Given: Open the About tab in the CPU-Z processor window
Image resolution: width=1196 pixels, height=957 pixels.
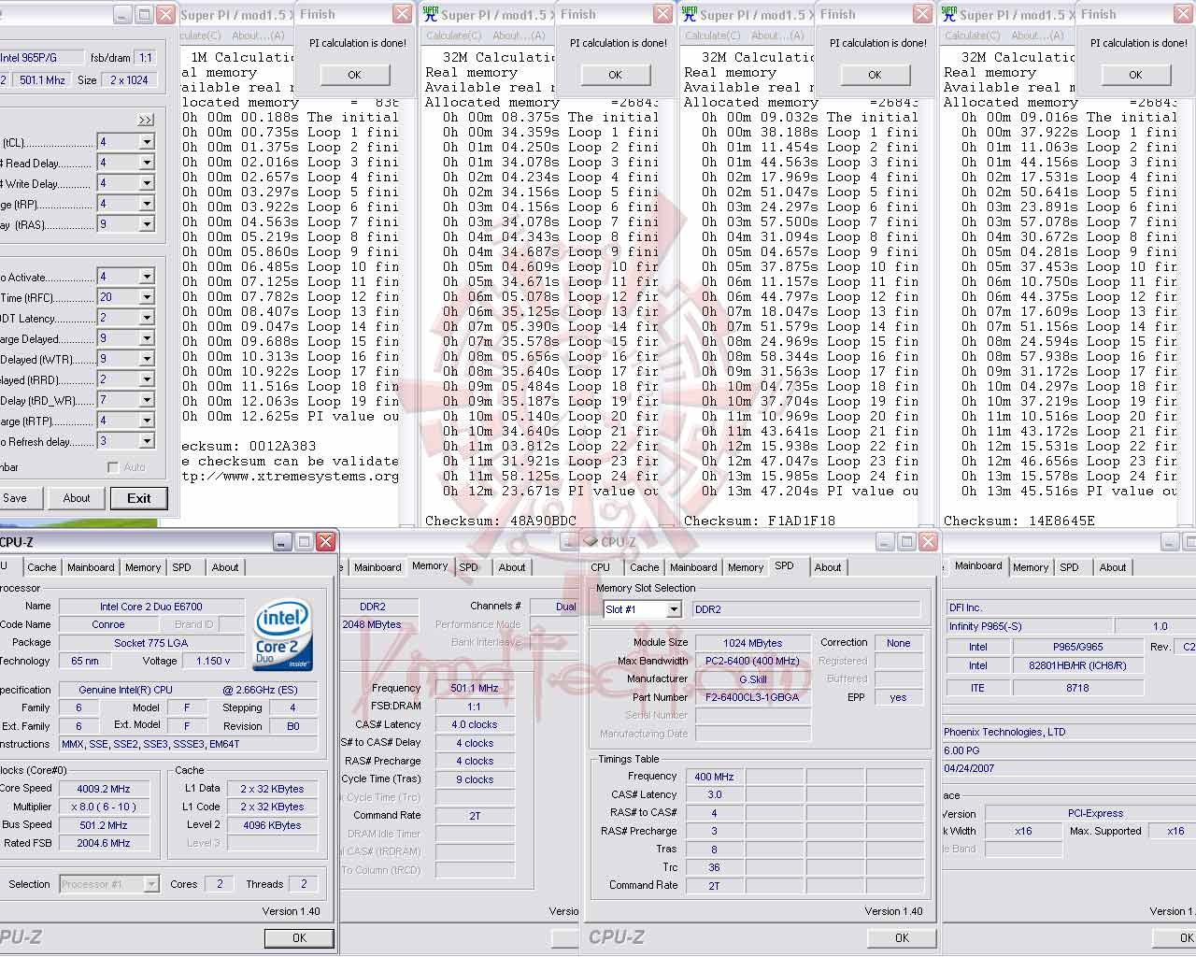Looking at the screenshot, I should (225, 567).
